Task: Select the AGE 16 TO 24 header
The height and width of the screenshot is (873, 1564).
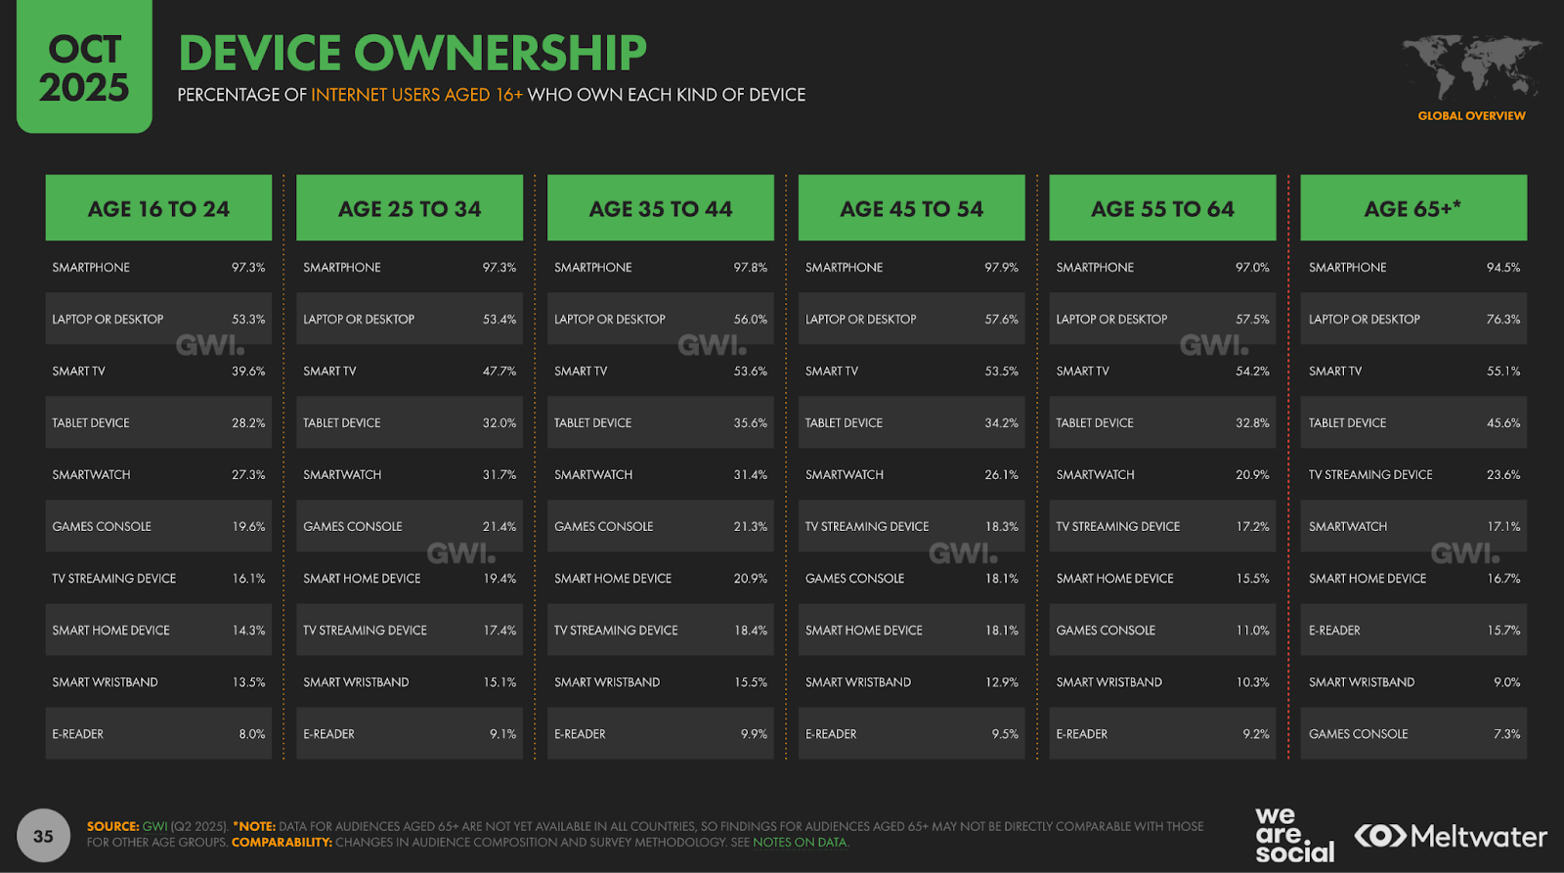Action: (x=158, y=208)
